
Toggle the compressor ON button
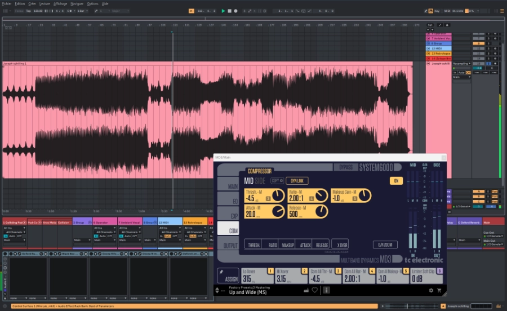(396, 181)
